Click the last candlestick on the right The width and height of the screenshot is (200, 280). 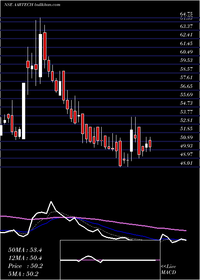(150, 144)
